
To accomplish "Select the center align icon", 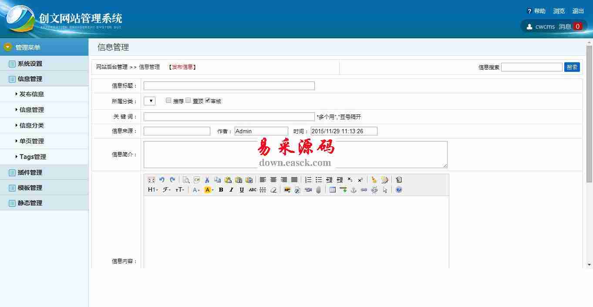I will (273, 180).
